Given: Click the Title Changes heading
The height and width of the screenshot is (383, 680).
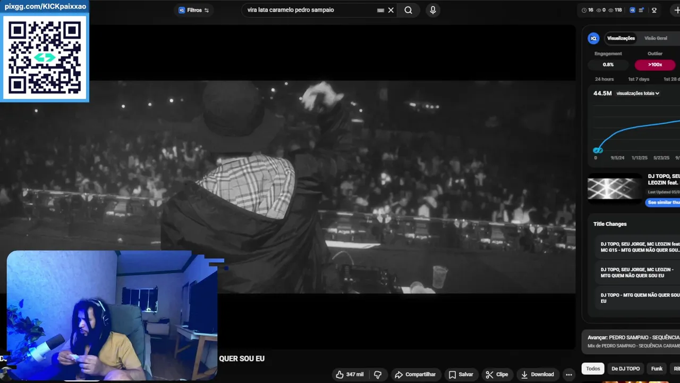Looking at the screenshot, I should pyautogui.click(x=610, y=224).
